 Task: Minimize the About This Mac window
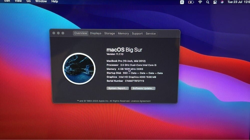pyautogui.click(x=58, y=33)
